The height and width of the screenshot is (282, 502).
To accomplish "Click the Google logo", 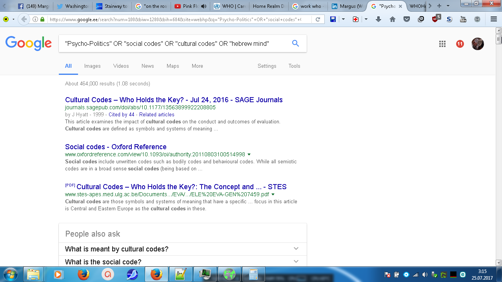I will [x=29, y=43].
